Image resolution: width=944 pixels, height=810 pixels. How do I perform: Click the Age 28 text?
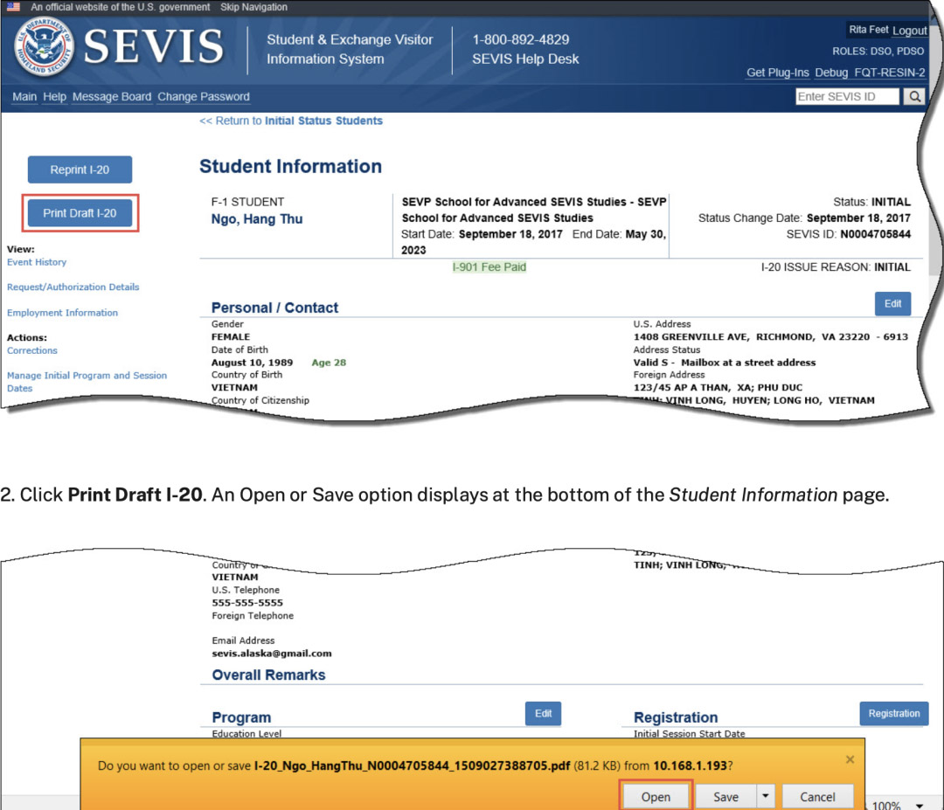coord(329,363)
